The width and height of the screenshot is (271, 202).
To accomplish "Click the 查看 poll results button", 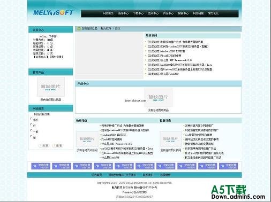I will click(58, 145).
